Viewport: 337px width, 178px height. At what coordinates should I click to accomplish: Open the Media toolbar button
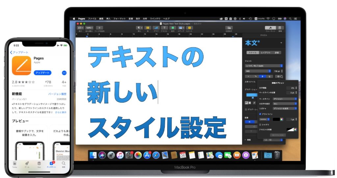[x=181, y=28]
